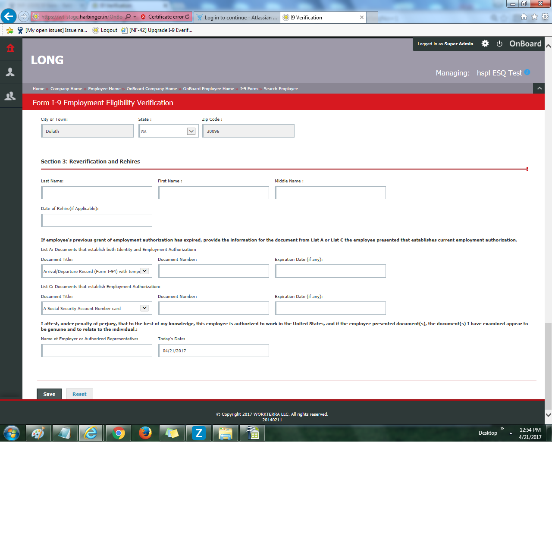Open the State dropdown showing GA
The image size is (552, 558).
[191, 131]
